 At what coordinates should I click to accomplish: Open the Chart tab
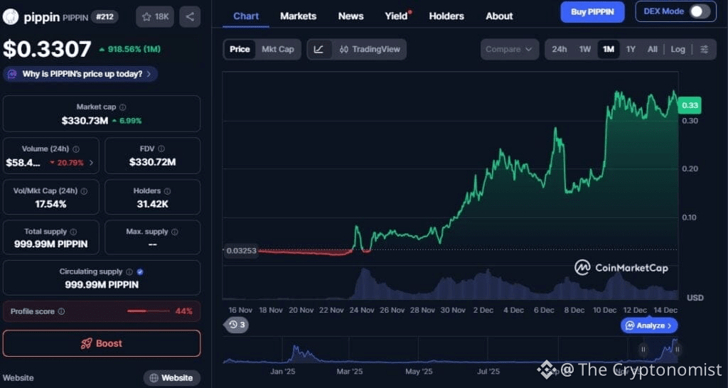tap(246, 16)
